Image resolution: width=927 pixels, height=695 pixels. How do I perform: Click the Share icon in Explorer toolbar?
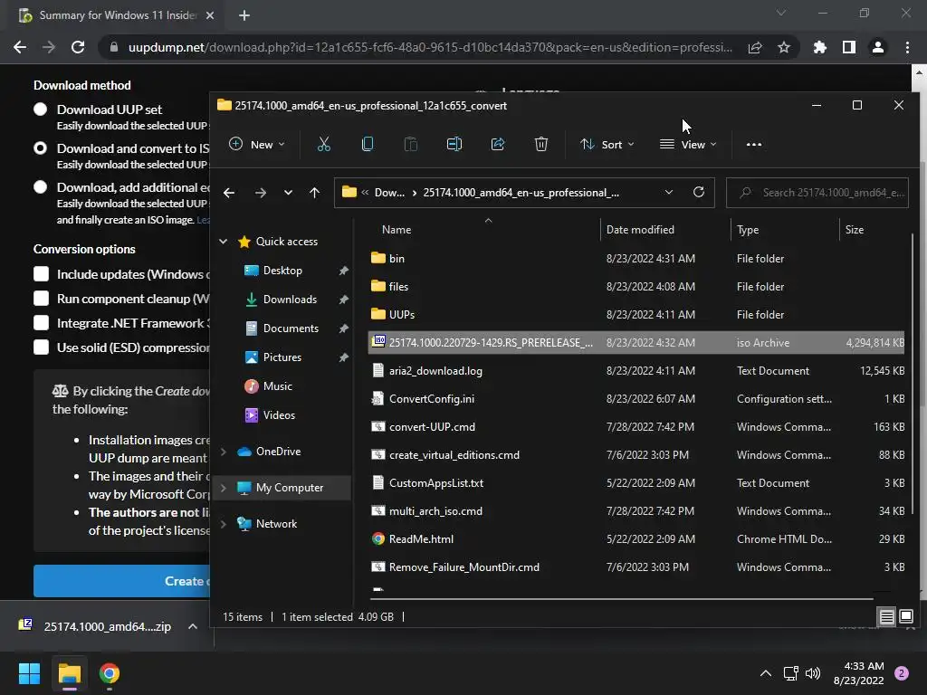click(498, 144)
